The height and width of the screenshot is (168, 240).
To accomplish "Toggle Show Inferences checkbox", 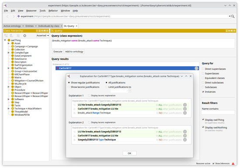I will [x=213, y=164].
